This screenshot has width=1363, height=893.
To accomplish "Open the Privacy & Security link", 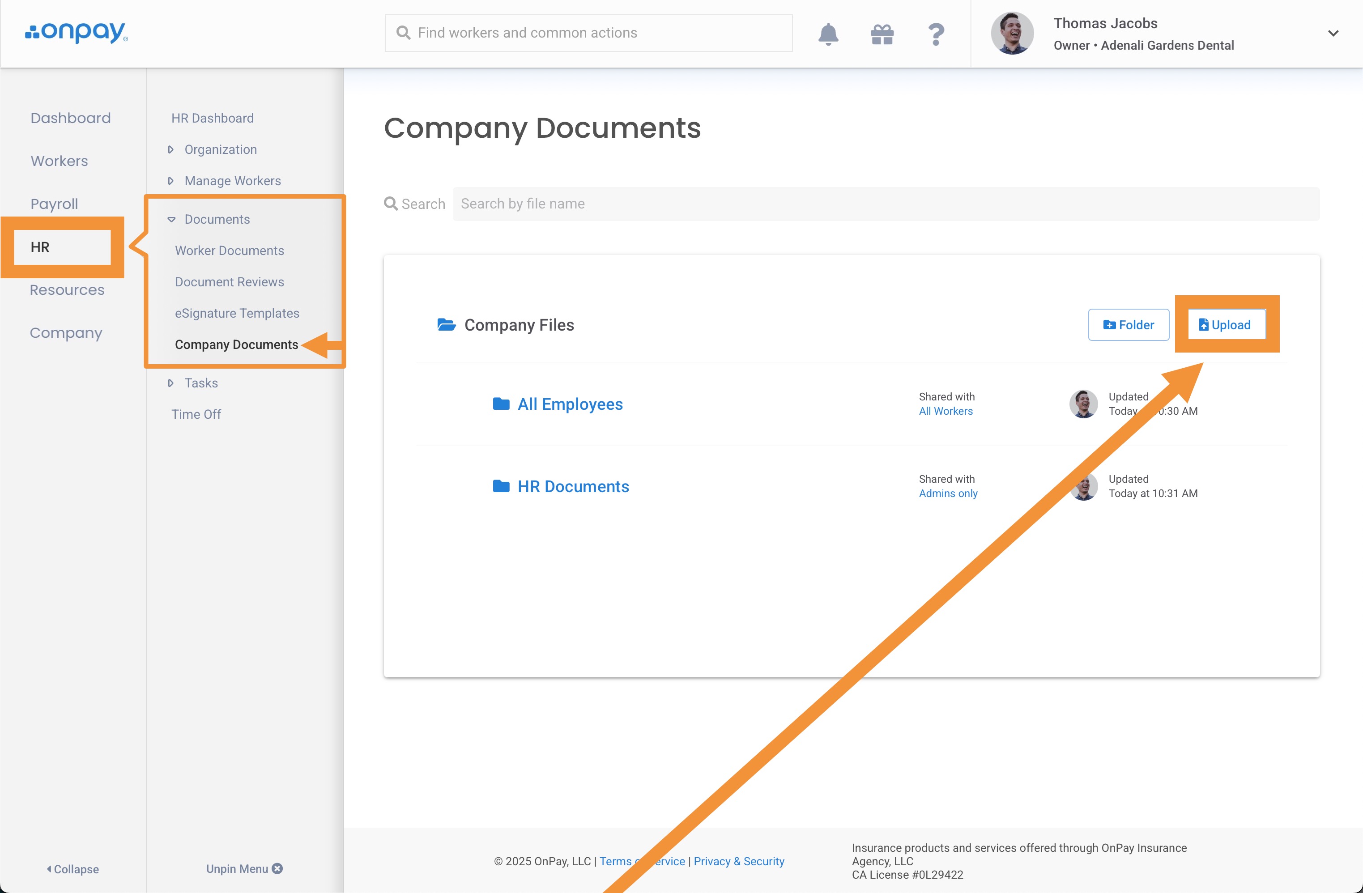I will [x=738, y=861].
